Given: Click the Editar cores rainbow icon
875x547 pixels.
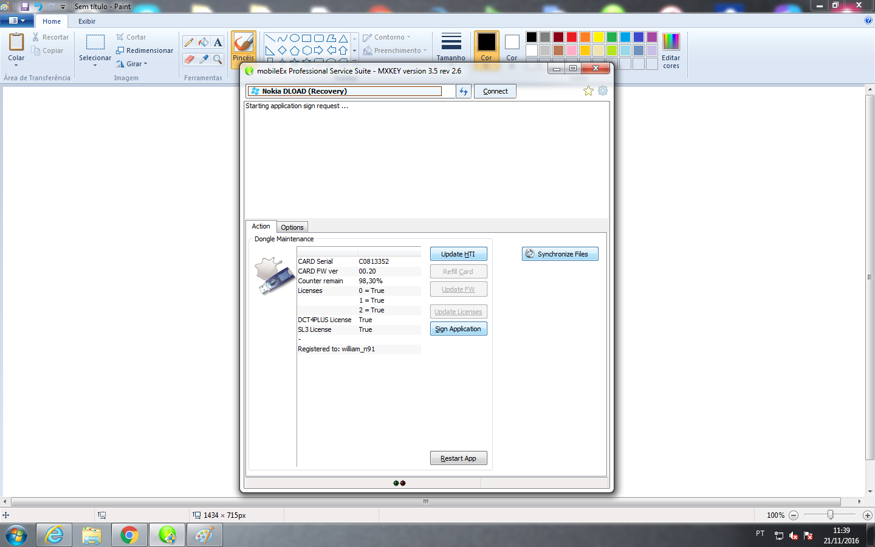Looking at the screenshot, I should (671, 43).
